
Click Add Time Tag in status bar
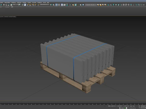[133, 108]
